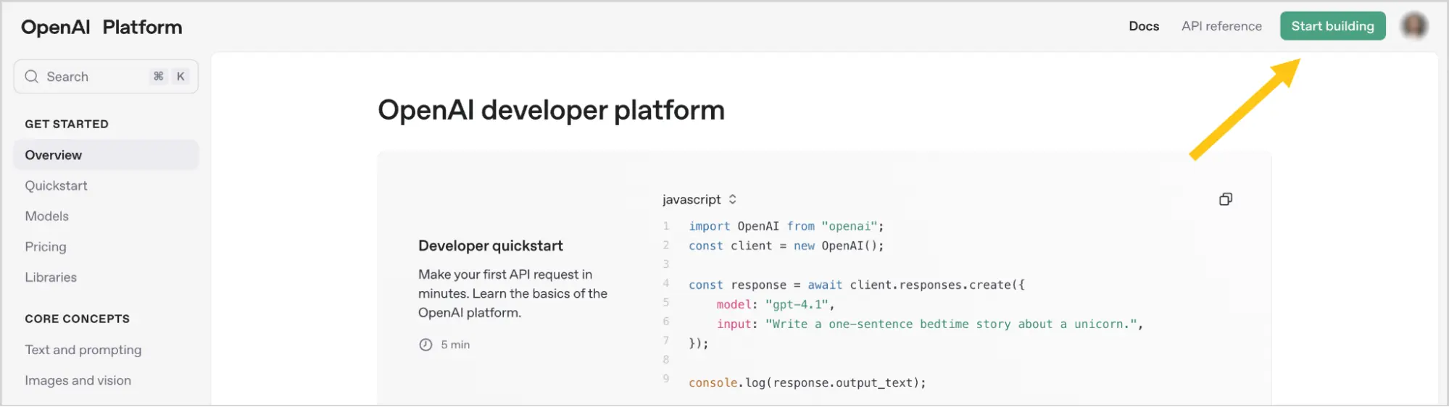Click the Start building button
The height and width of the screenshot is (407, 1449).
1332,26
